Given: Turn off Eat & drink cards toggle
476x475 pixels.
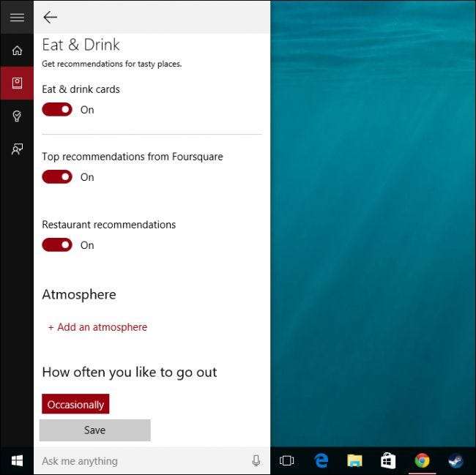Looking at the screenshot, I should tap(57, 110).
